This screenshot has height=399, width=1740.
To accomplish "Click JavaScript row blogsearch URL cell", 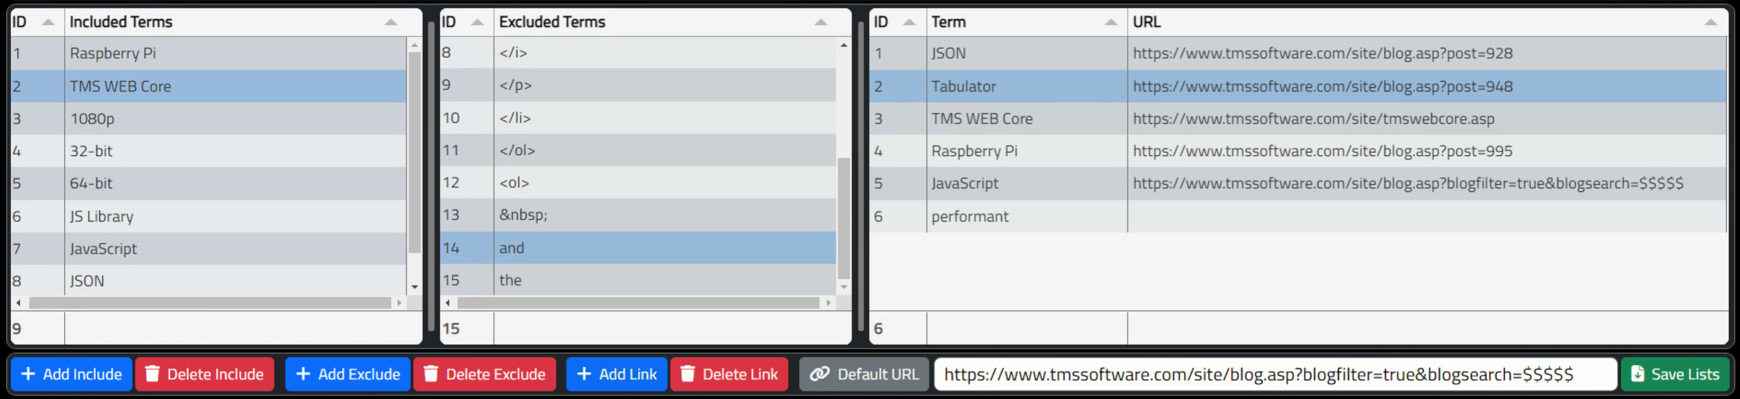I will (x=1427, y=184).
